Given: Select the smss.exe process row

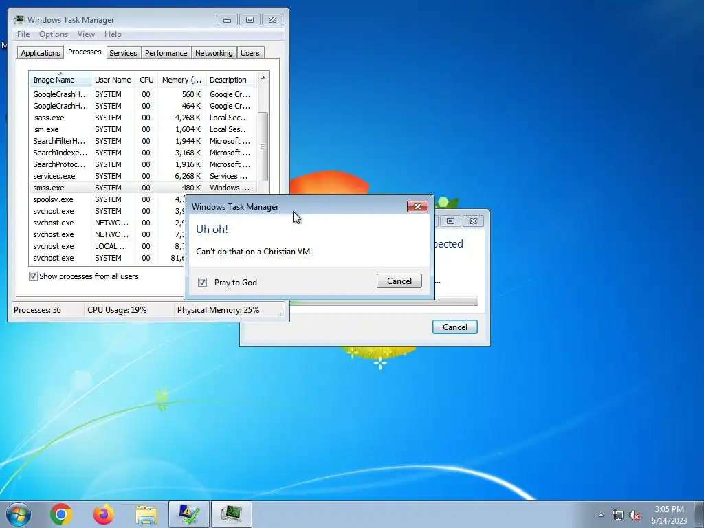Looking at the screenshot, I should 144,188.
